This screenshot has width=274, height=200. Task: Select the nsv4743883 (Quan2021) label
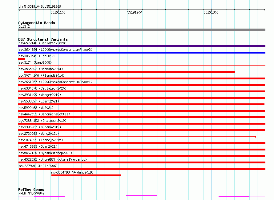point(38,146)
